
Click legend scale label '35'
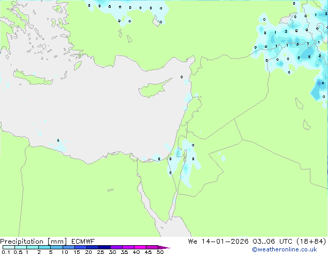[x=124, y=252]
